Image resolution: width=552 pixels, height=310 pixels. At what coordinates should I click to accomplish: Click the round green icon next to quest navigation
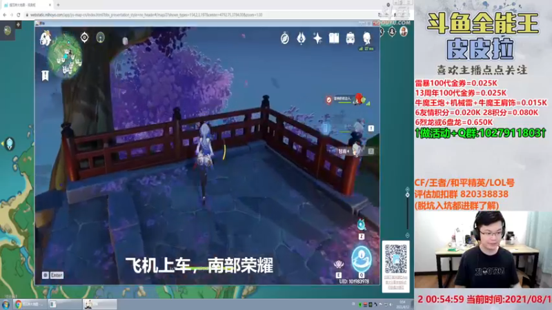coord(100,37)
